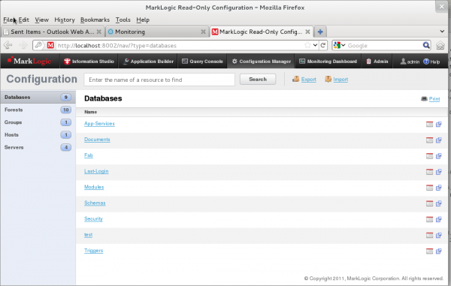The width and height of the screenshot is (451, 286).
Task: Open the App-Services database link
Action: tap(99, 123)
